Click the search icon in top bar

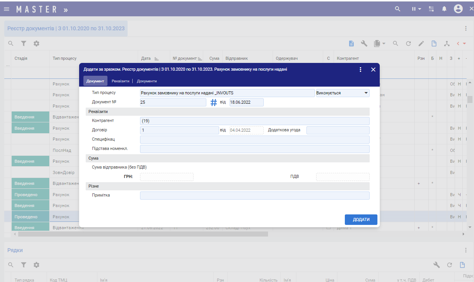[397, 9]
